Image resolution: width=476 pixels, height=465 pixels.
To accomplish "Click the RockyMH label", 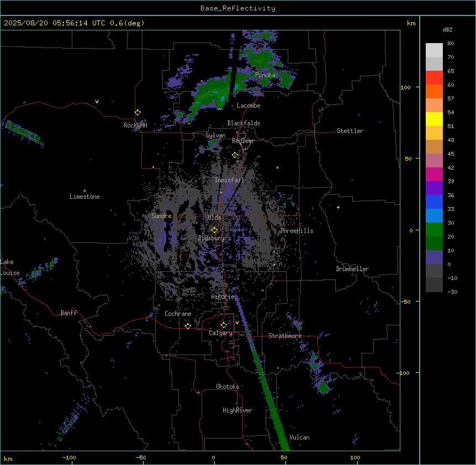I will coord(135,125).
